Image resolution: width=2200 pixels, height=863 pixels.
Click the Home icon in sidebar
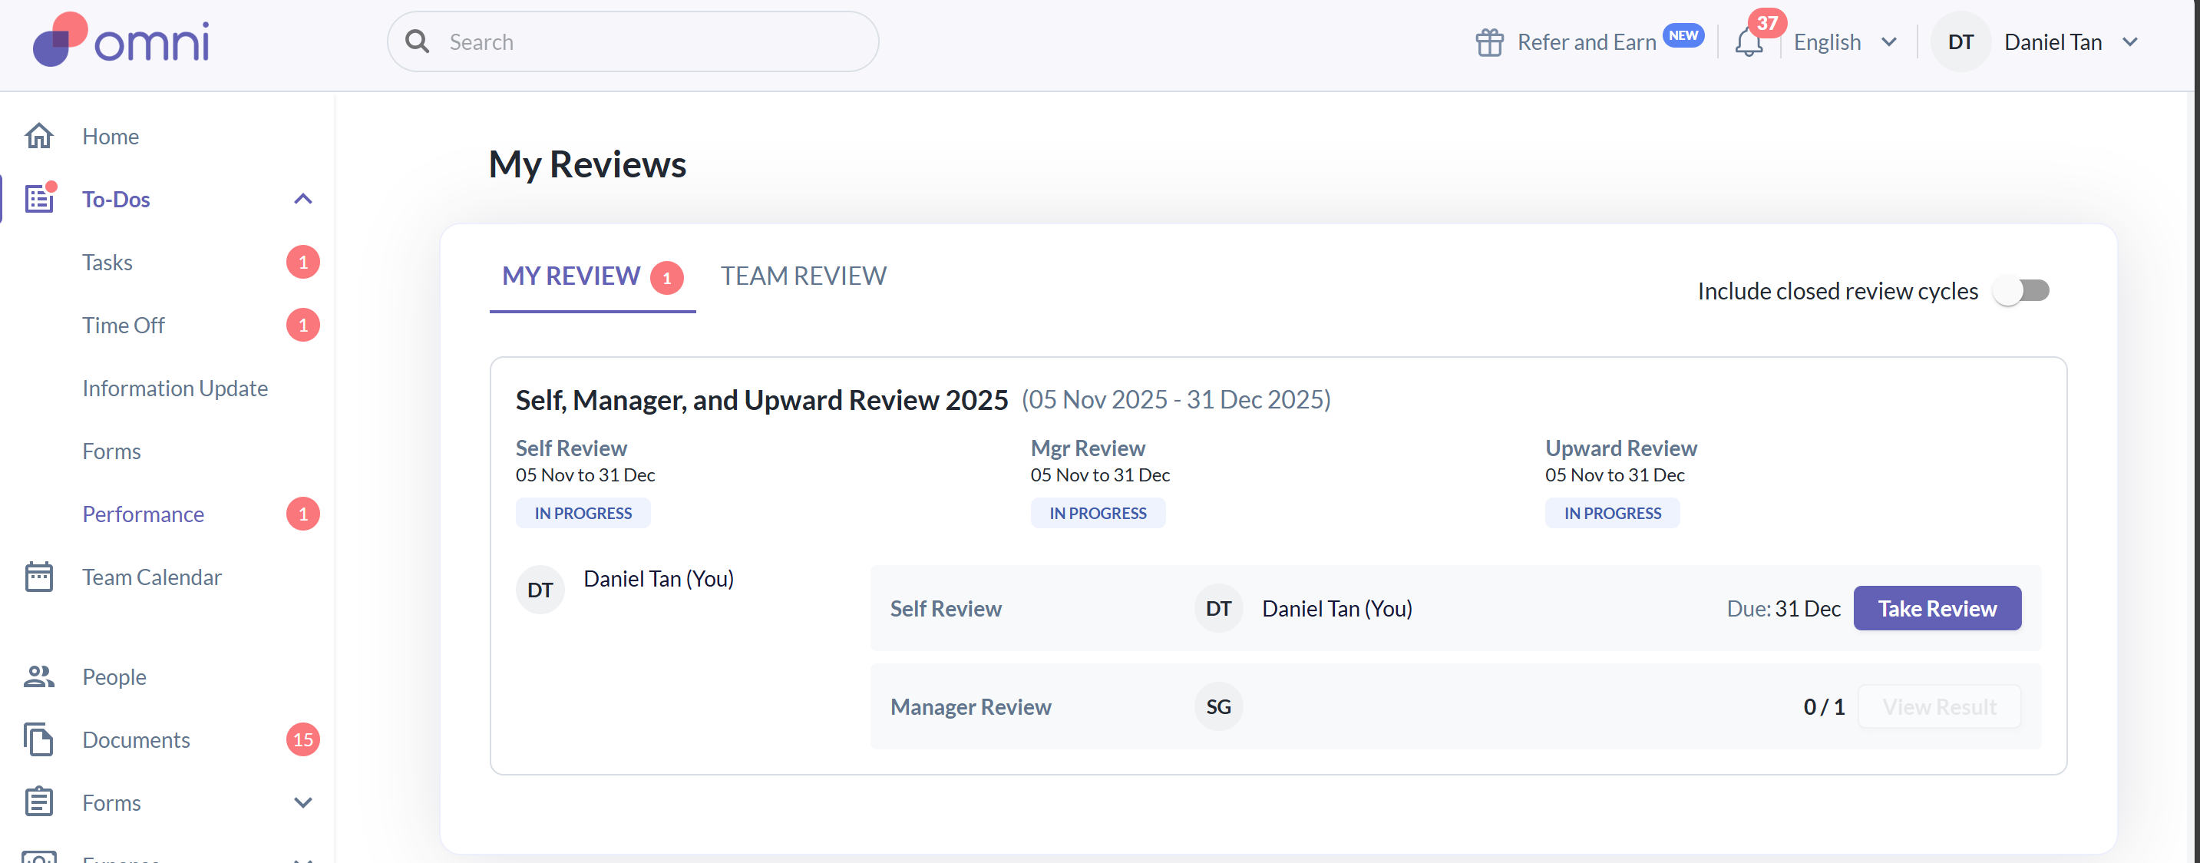[39, 136]
